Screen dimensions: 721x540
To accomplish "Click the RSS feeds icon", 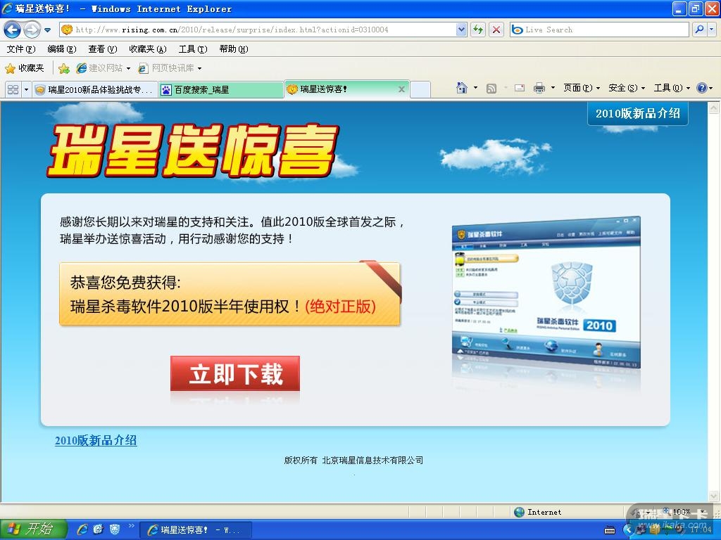I will [491, 88].
